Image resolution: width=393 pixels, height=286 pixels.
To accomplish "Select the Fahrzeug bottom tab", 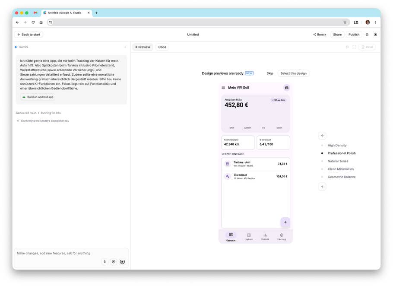I will 282,237.
